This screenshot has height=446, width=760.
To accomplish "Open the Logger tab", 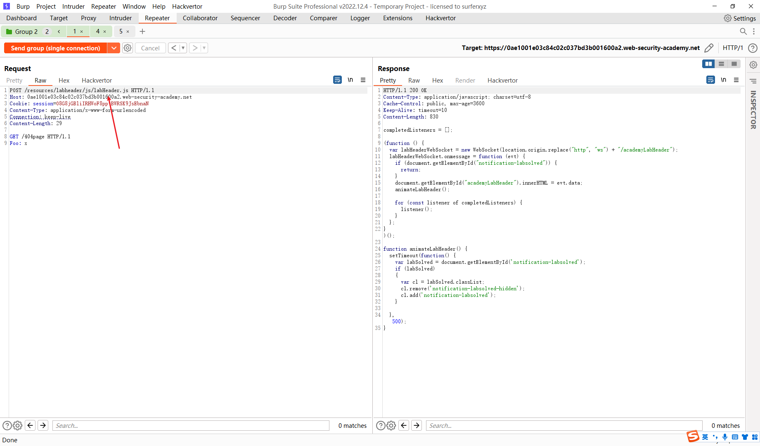I will tap(360, 18).
